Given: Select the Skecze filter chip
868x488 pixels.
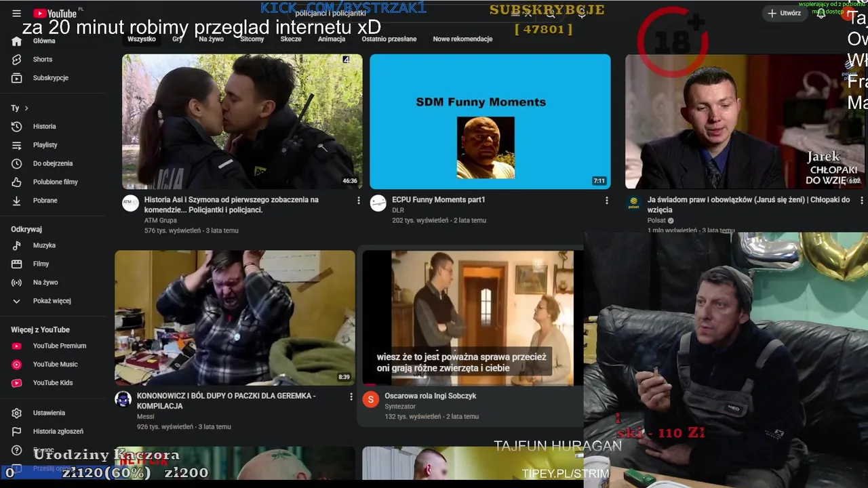Looking at the screenshot, I should [291, 39].
